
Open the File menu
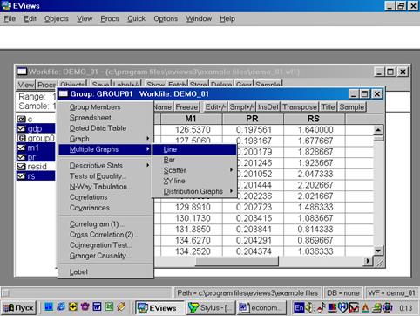pyautogui.click(x=10, y=18)
